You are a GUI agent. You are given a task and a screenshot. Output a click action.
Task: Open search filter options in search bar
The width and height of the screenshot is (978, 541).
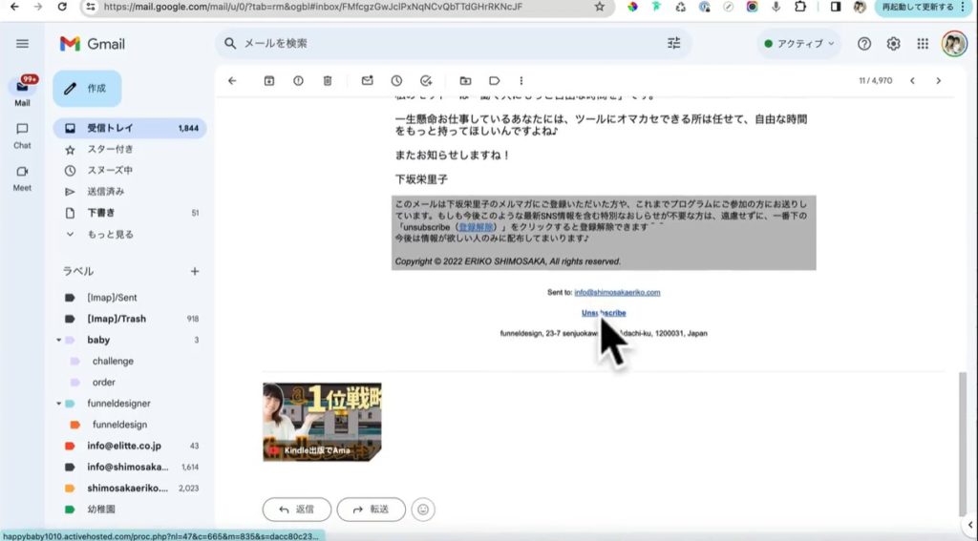tap(673, 44)
